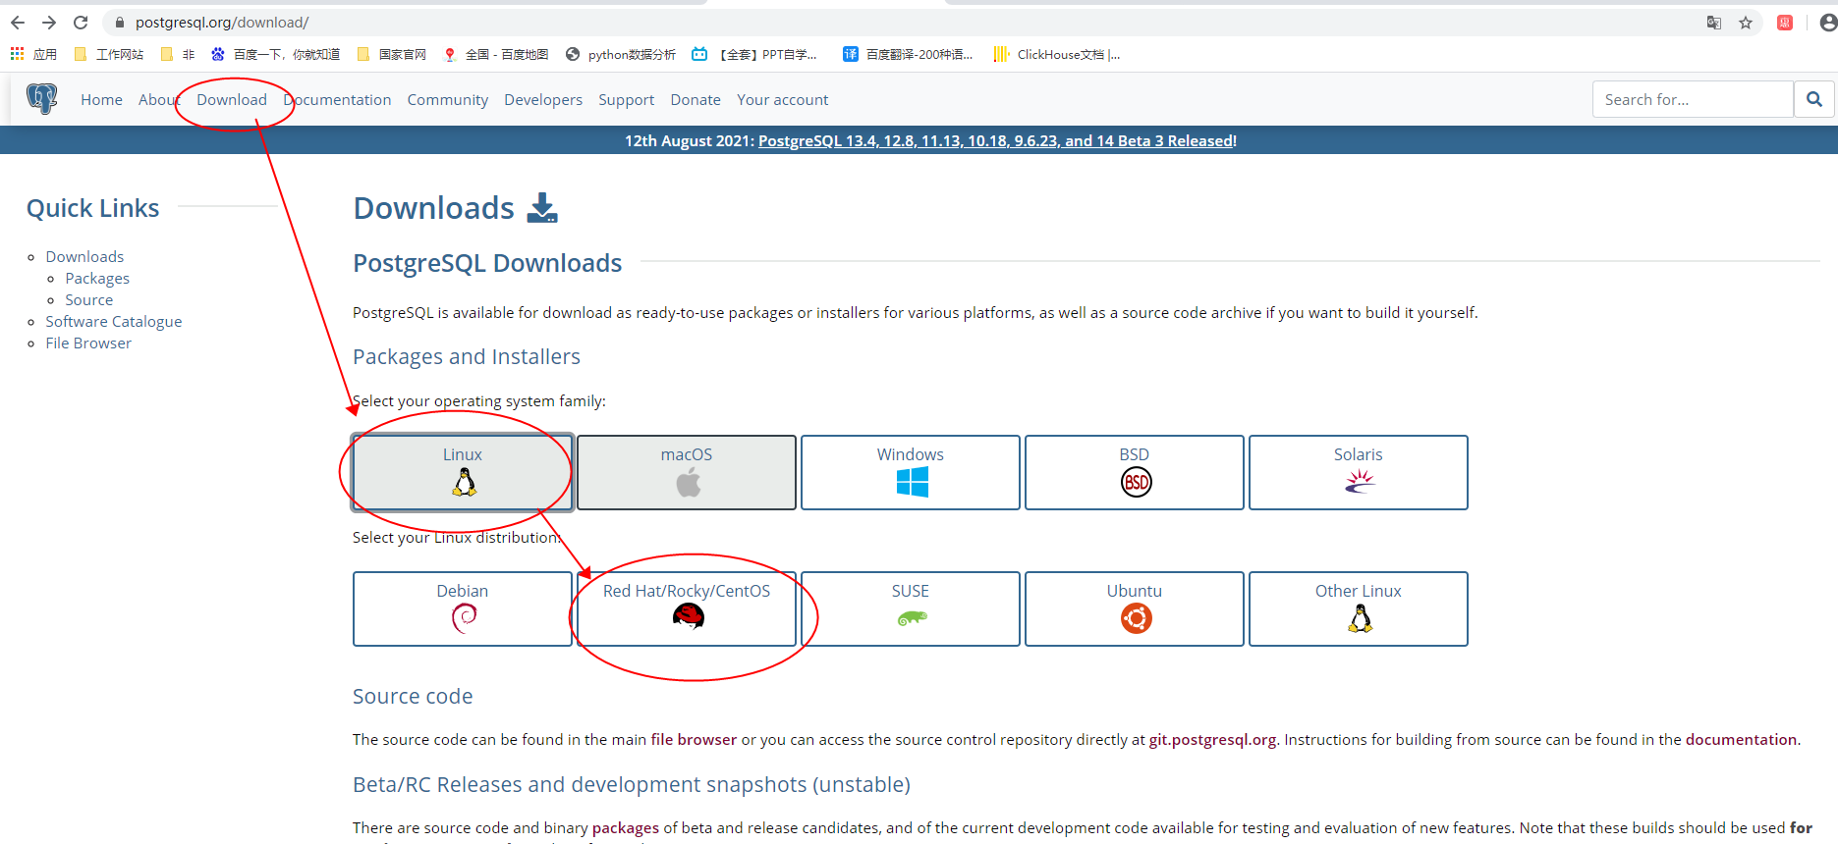This screenshot has width=1838, height=844.
Task: Follow the file browser link in Source code
Action: point(694,739)
